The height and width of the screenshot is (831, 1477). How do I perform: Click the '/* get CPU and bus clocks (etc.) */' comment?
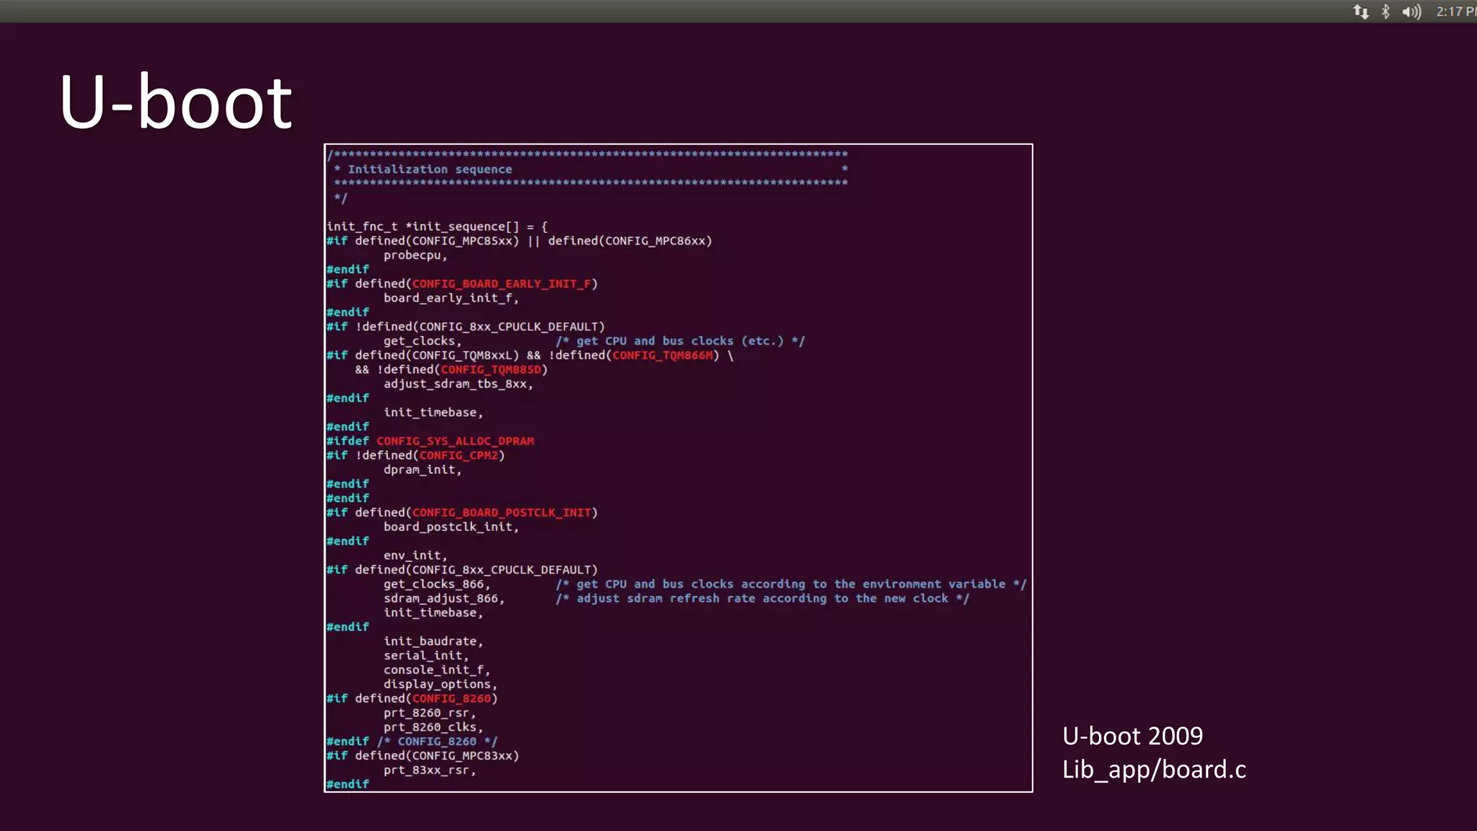(680, 341)
